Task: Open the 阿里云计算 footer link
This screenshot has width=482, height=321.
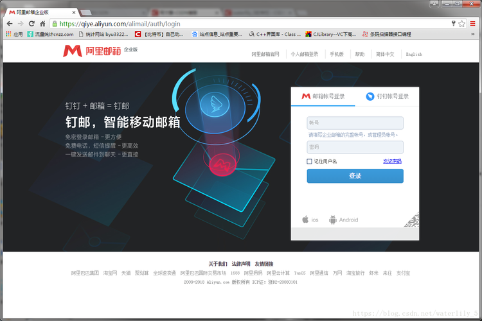Action: tap(278, 273)
